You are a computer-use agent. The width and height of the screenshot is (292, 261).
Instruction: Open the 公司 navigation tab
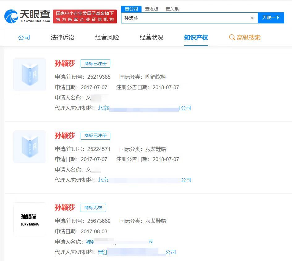click(24, 37)
